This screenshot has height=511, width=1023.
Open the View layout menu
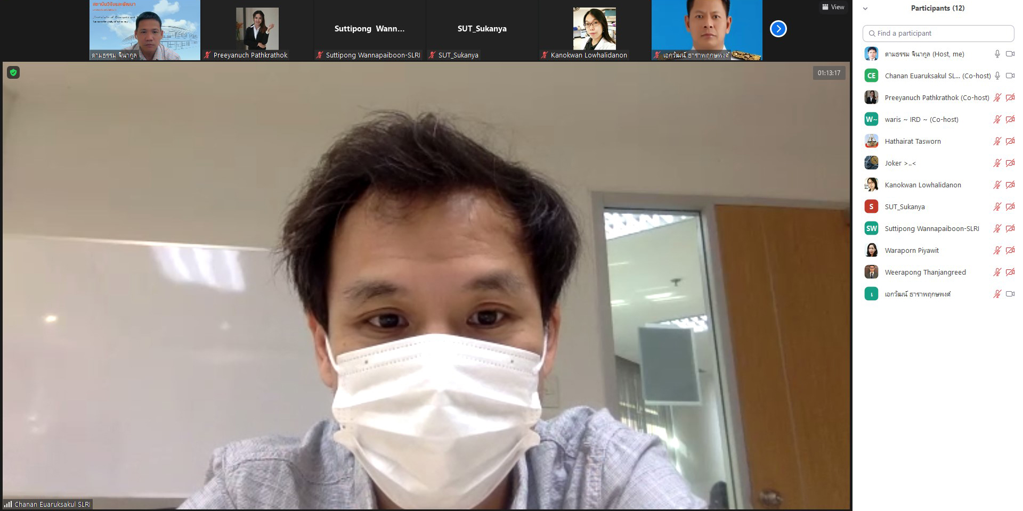coord(833,7)
